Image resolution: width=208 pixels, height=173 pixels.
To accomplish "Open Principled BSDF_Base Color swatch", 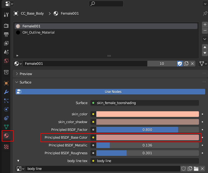I will click(x=148, y=137).
